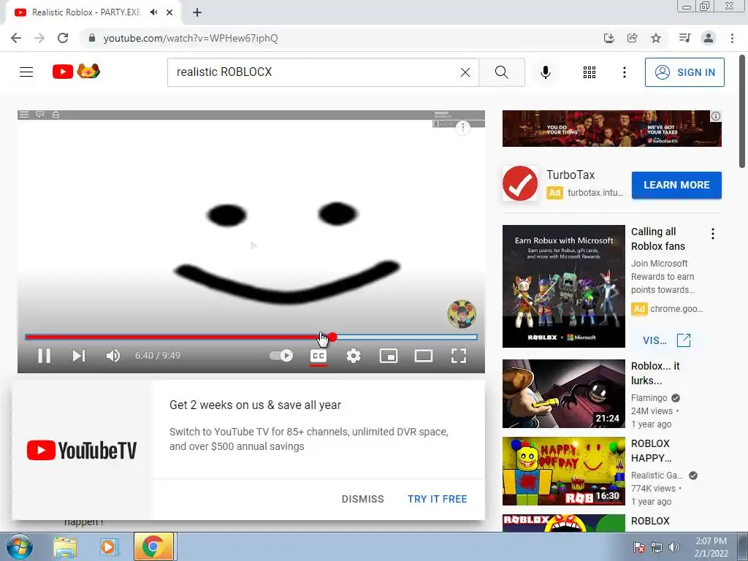Click the TurboTax checkmark logo

pos(520,183)
